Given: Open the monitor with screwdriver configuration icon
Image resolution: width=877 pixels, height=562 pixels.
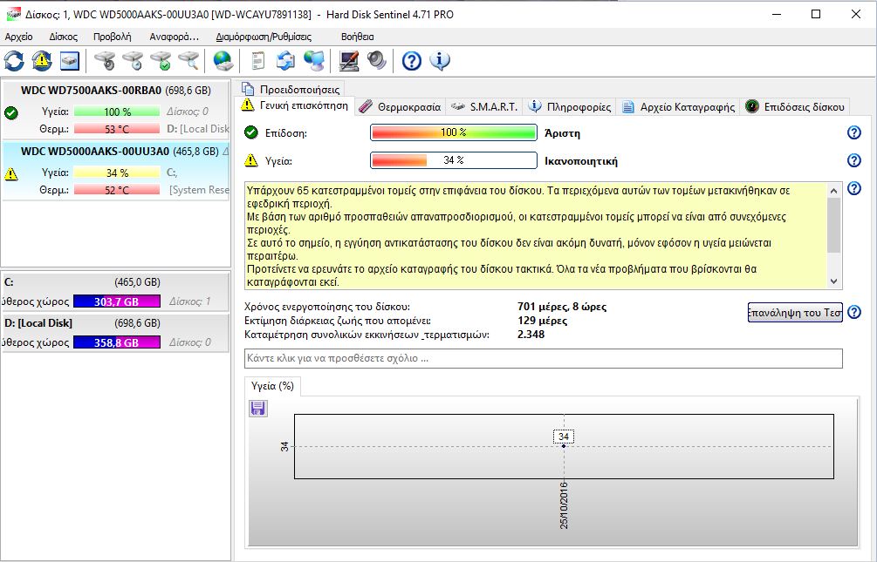Looking at the screenshot, I should (348, 61).
